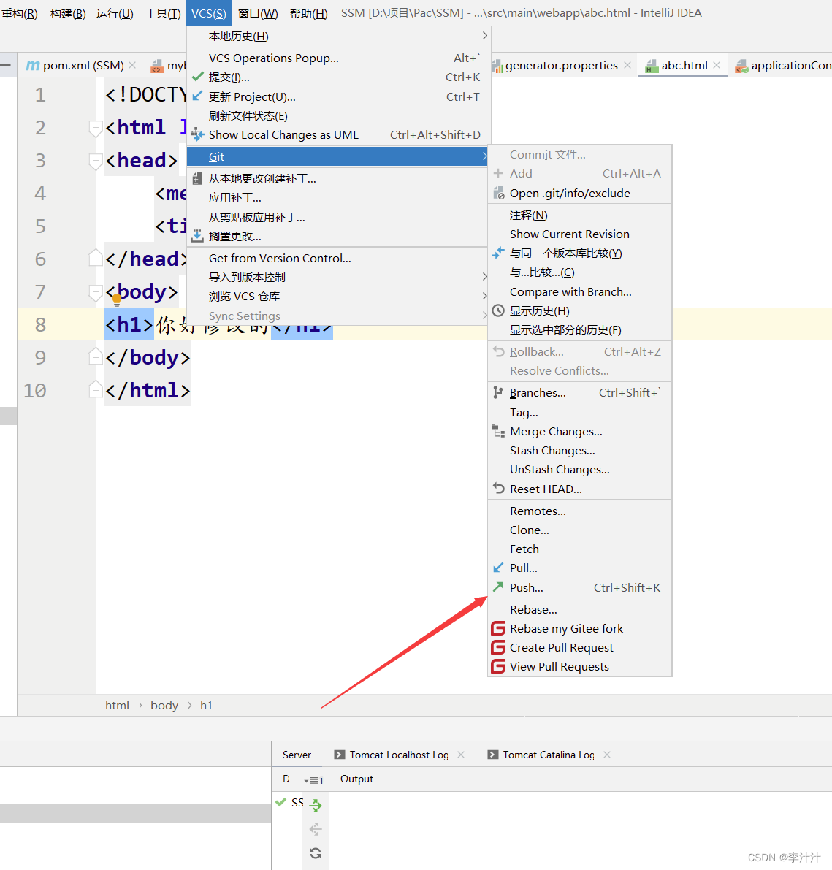
Task: Click the intention lightbulb icon in the editor
Action: coord(117,300)
